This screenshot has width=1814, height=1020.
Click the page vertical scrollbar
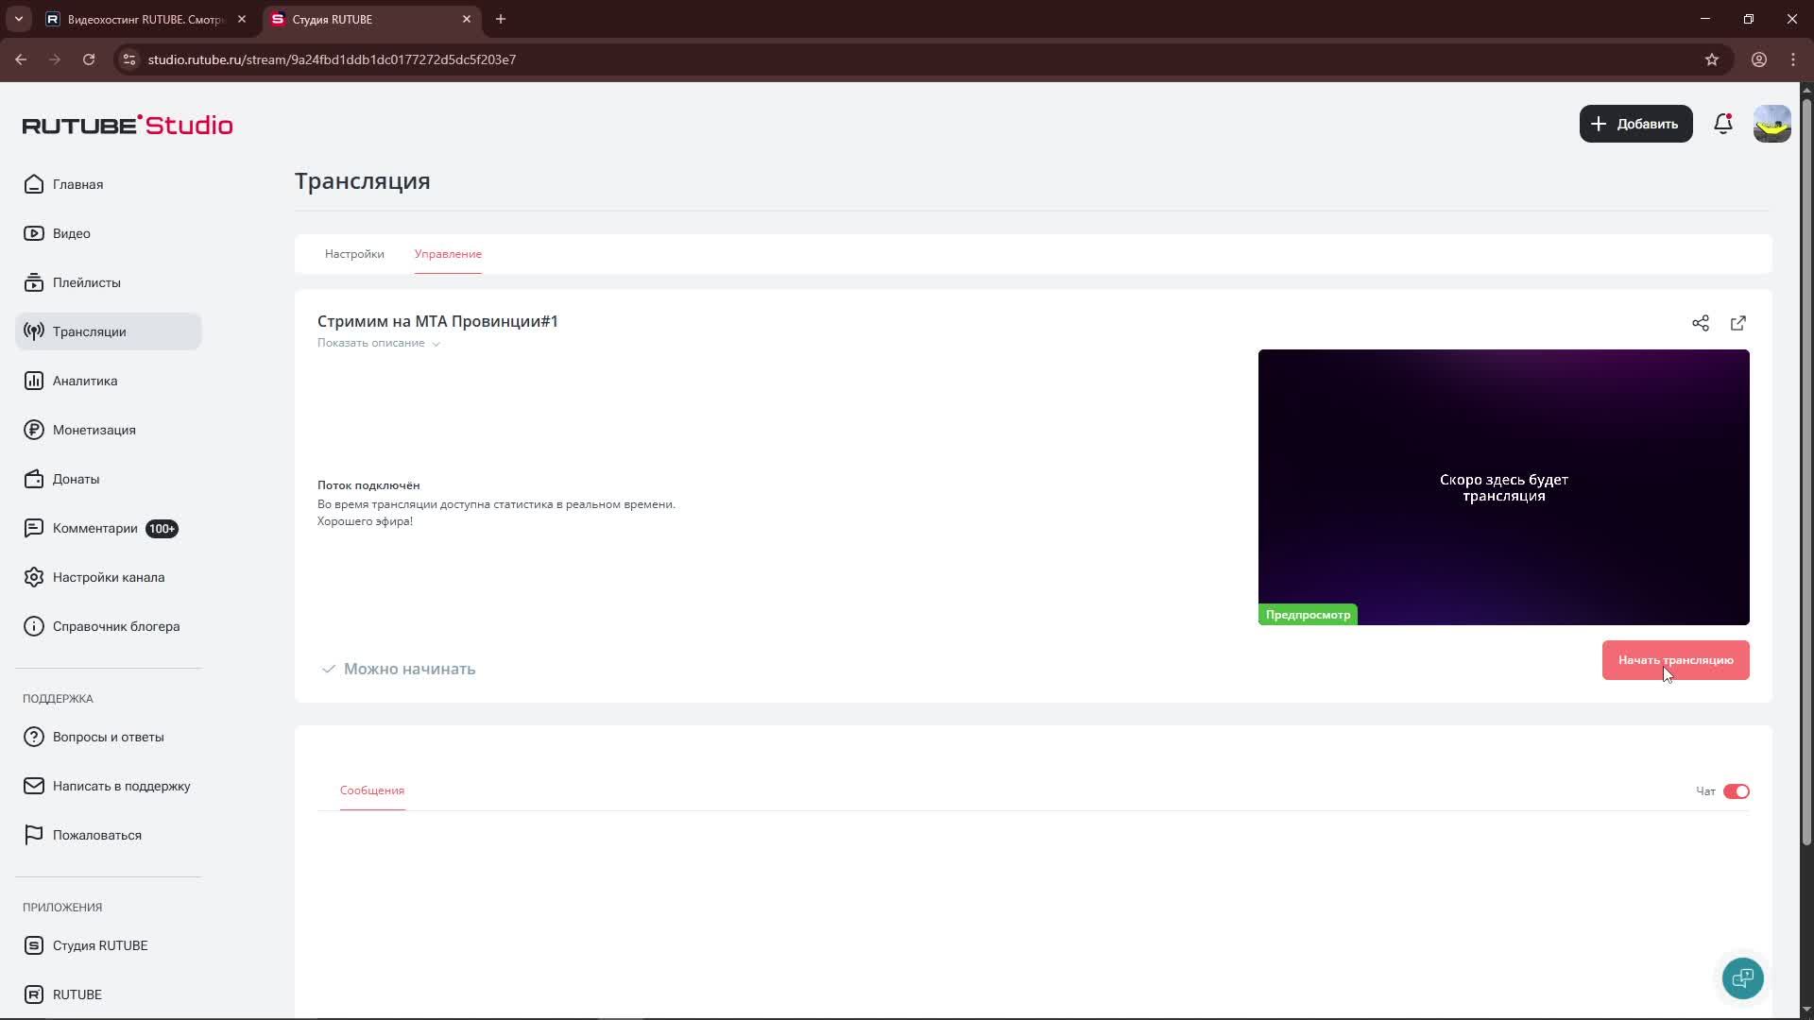point(1806,472)
